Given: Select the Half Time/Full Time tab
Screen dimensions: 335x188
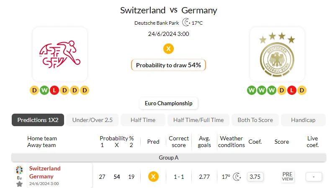Looking at the screenshot, I should [198, 120].
